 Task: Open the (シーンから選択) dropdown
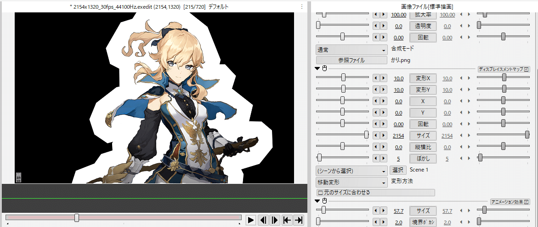coord(351,171)
